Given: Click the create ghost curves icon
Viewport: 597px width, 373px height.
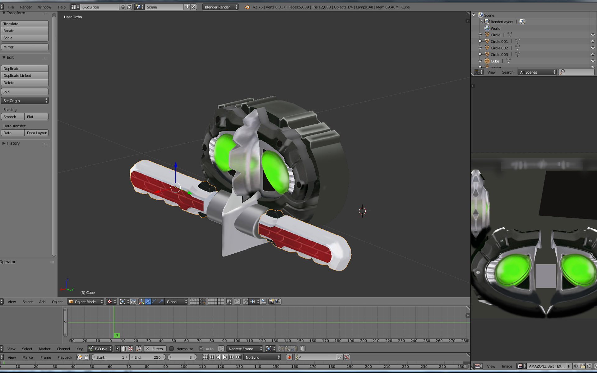Looking at the screenshot, I should coord(303,349).
